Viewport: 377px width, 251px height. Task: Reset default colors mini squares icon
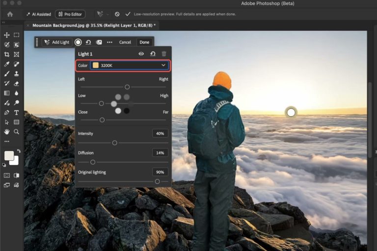click(4, 165)
